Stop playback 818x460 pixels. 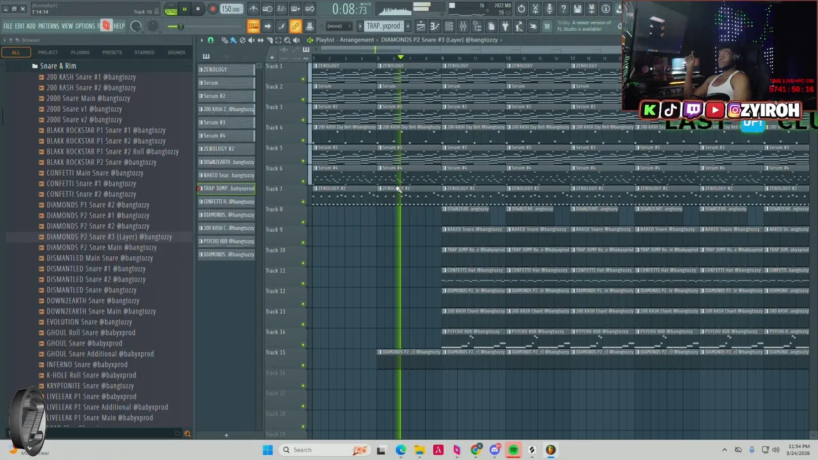point(198,9)
